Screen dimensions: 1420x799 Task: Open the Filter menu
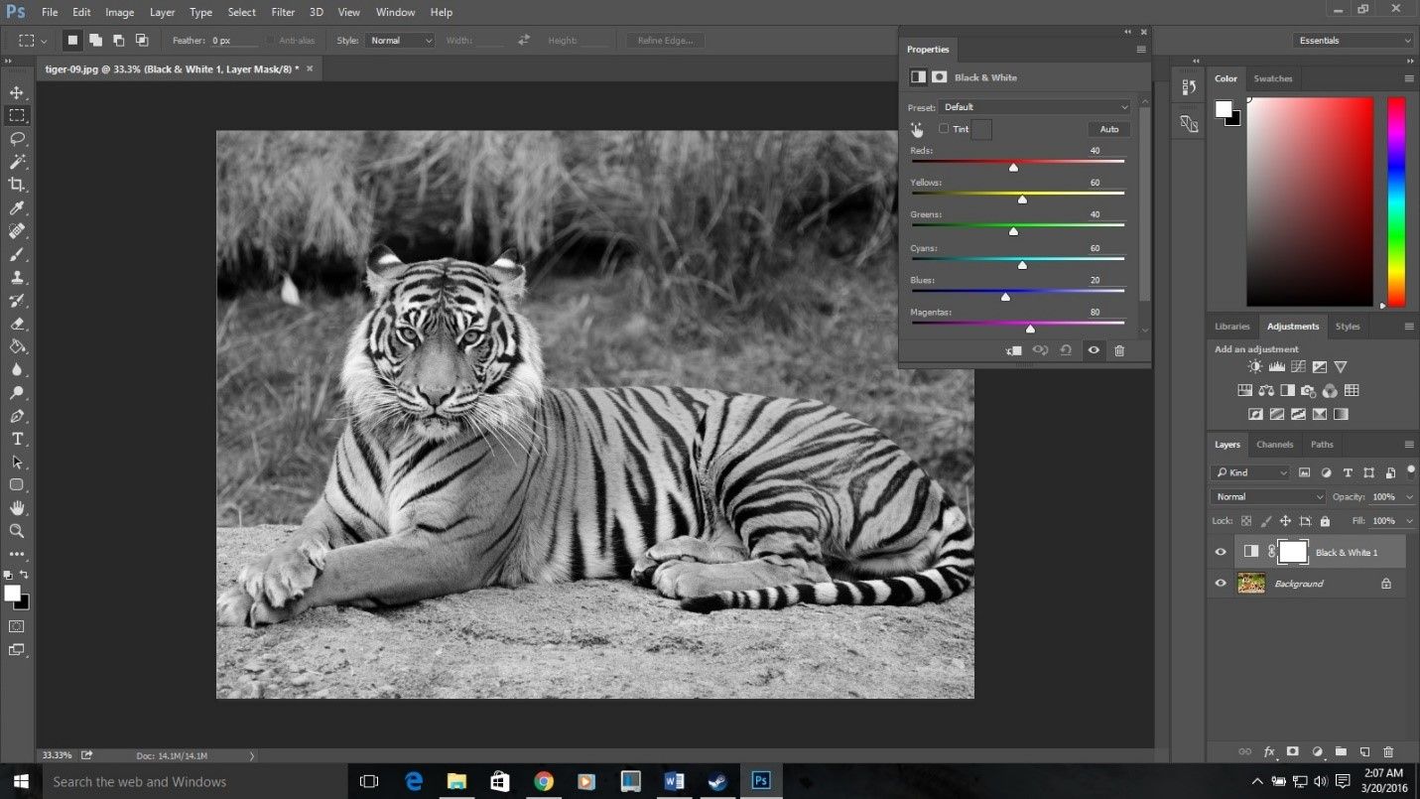point(283,12)
